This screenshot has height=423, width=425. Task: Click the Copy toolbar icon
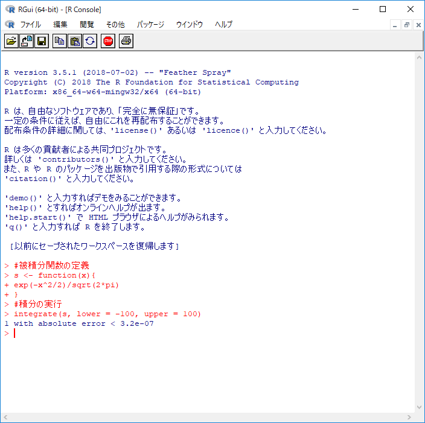(x=60, y=41)
